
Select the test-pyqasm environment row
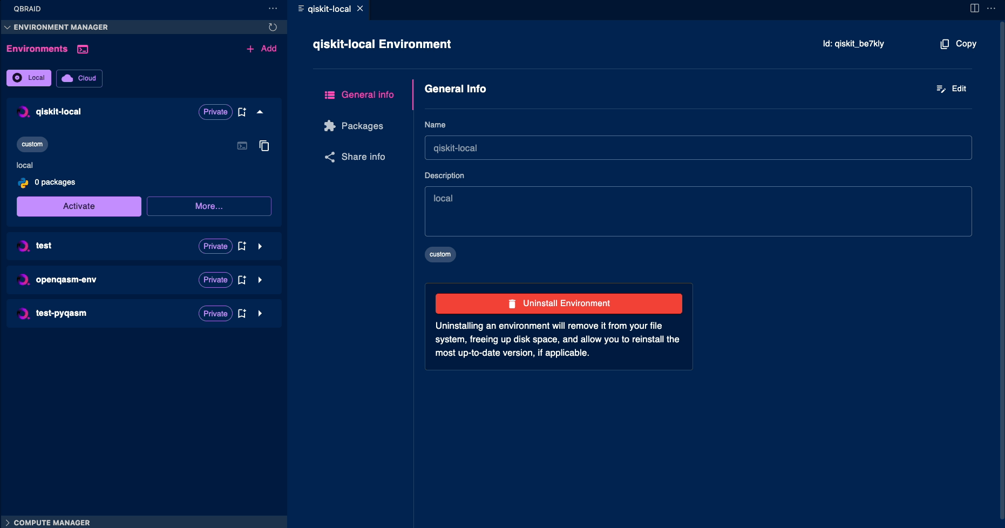tap(144, 314)
